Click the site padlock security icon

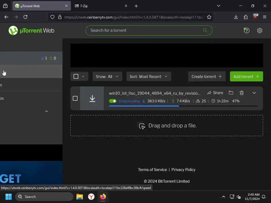point(60,17)
